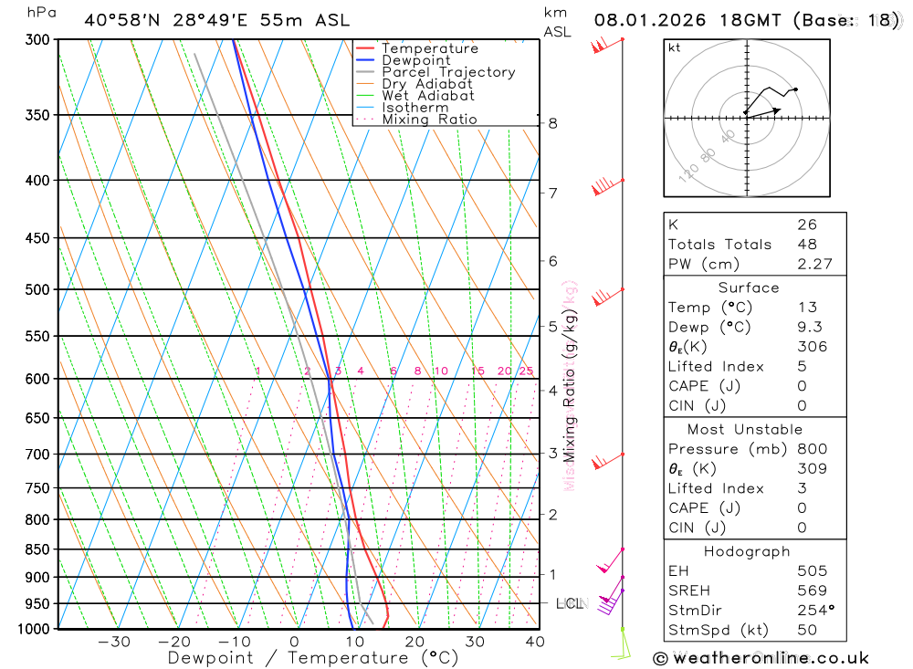Click the PW (cm) value 2.27
This screenshot has height=669, width=913.
814,264
